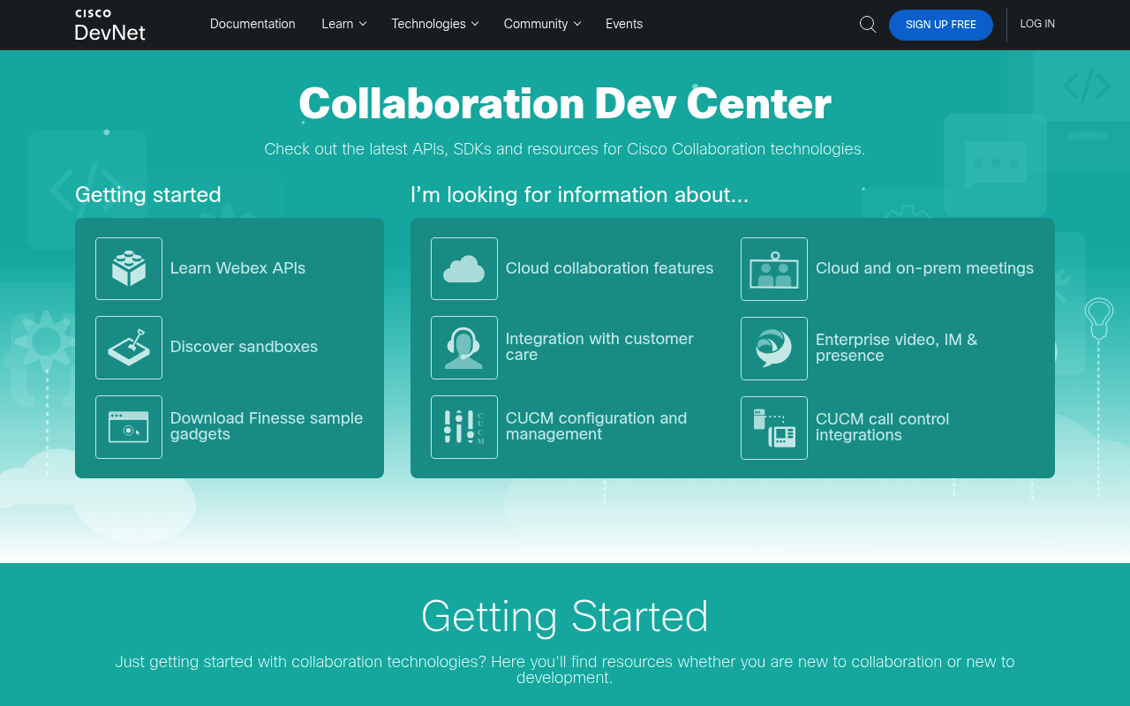Click the Finesse sample gadgets window icon
The width and height of the screenshot is (1130, 706).
[129, 427]
